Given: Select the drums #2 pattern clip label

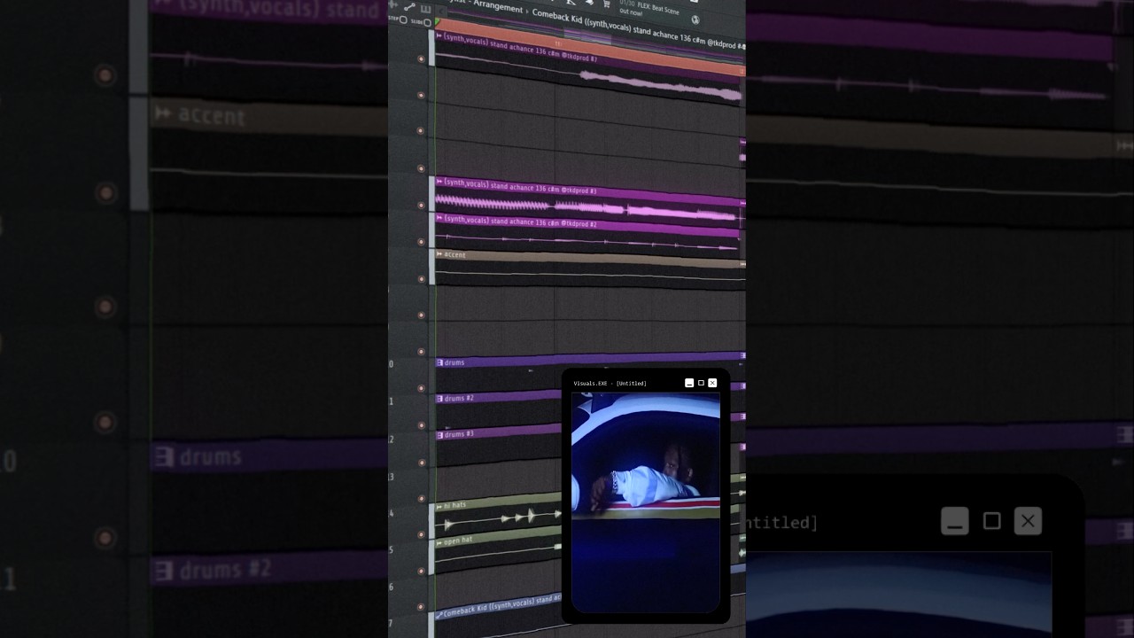Looking at the screenshot, I should click(459, 399).
